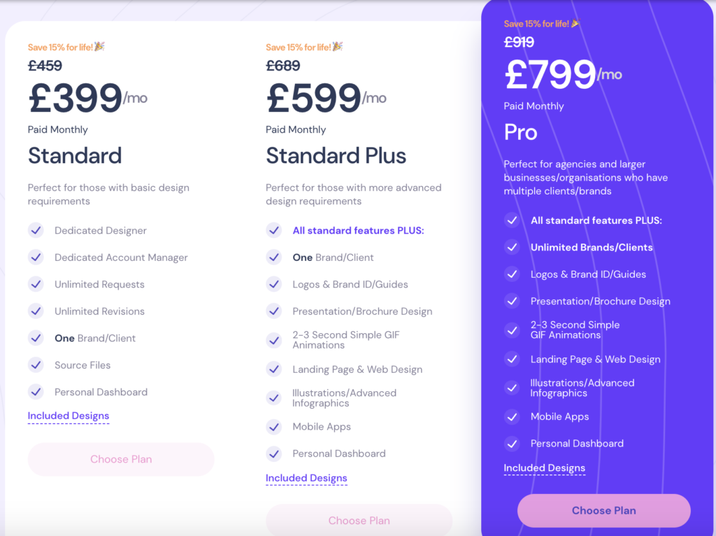Viewport: 716px width, 536px height.
Task: Toggle the check beside Unlimited Revisions
Action: click(36, 311)
